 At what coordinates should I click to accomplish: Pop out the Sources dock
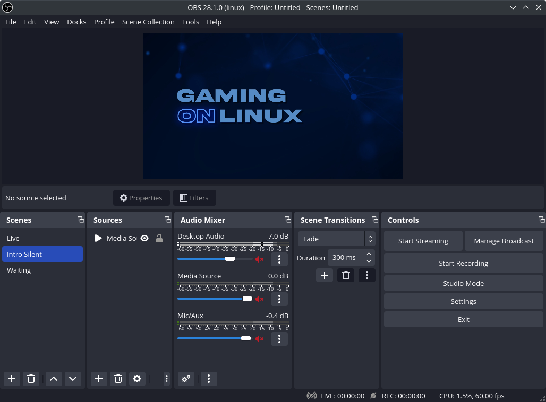click(x=167, y=220)
